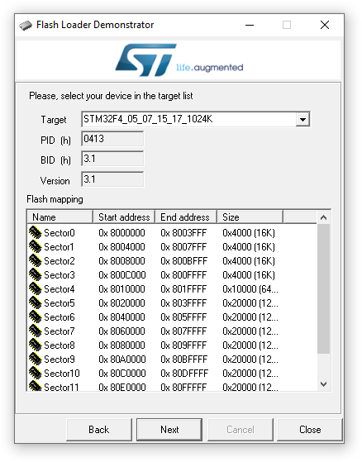Click start address 0x 80A0000
This screenshot has height=462, width=362.
pos(122,360)
